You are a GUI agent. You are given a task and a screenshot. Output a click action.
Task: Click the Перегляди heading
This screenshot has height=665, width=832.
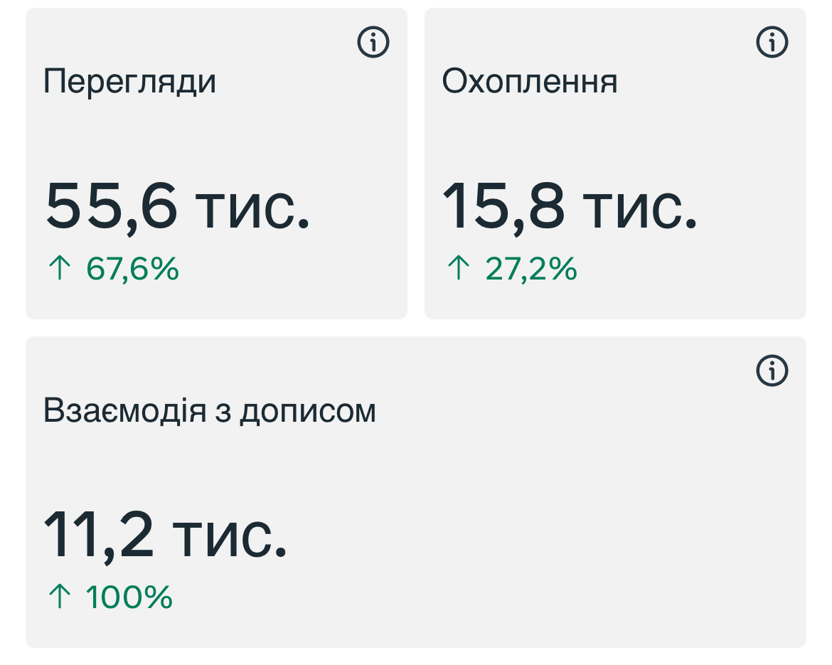point(130,83)
